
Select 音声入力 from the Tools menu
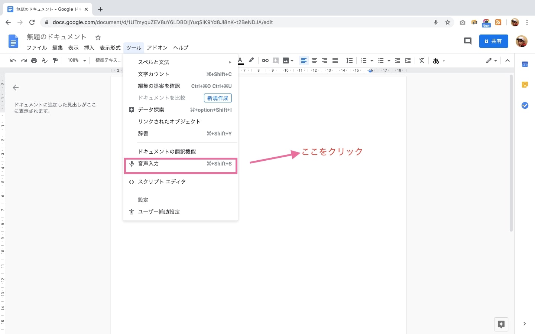181,164
